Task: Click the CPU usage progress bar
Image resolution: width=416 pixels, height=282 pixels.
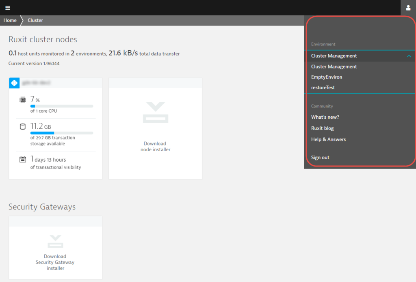Action: [x=62, y=106]
